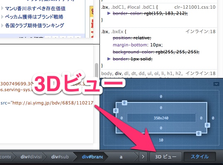Click the margin-bottom property name
223x165 pixels.
coord(130,45)
